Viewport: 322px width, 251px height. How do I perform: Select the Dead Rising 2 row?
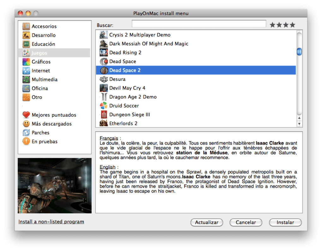tap(196, 53)
